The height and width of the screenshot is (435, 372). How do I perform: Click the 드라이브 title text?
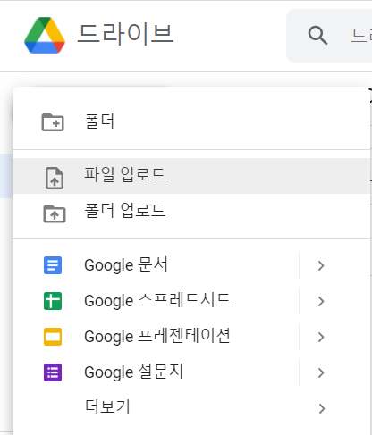[x=125, y=34]
